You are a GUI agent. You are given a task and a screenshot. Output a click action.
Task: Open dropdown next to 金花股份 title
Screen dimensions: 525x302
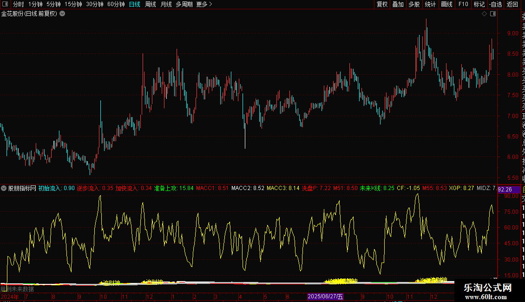(x=62, y=14)
